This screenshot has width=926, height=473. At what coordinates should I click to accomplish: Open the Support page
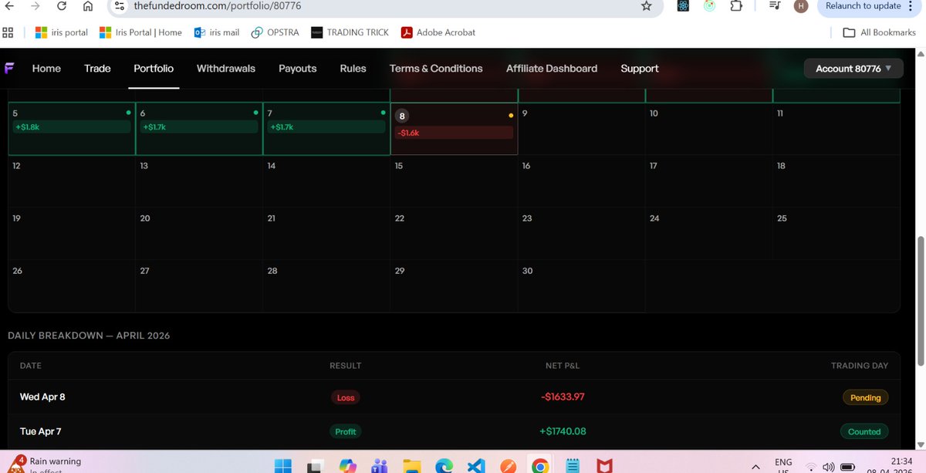pyautogui.click(x=640, y=69)
